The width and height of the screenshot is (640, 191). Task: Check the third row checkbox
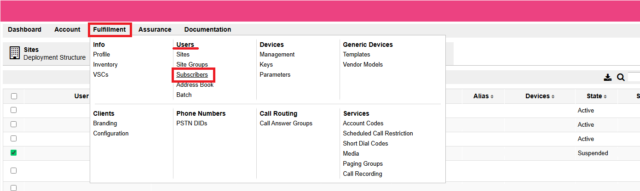[x=14, y=139]
